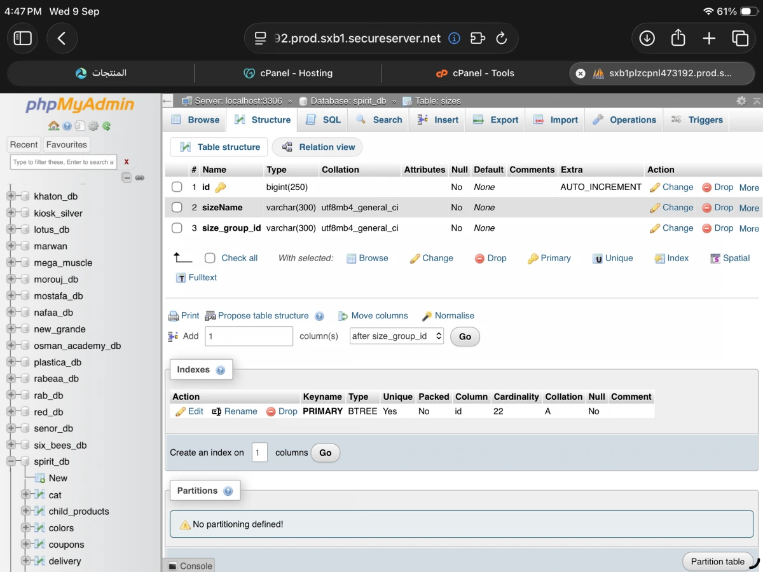Click the add columns count field
Viewport: 763px width, 572px height.
point(249,336)
